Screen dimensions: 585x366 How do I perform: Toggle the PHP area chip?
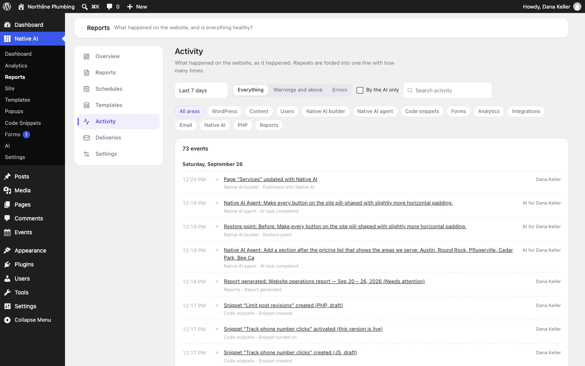coord(243,125)
